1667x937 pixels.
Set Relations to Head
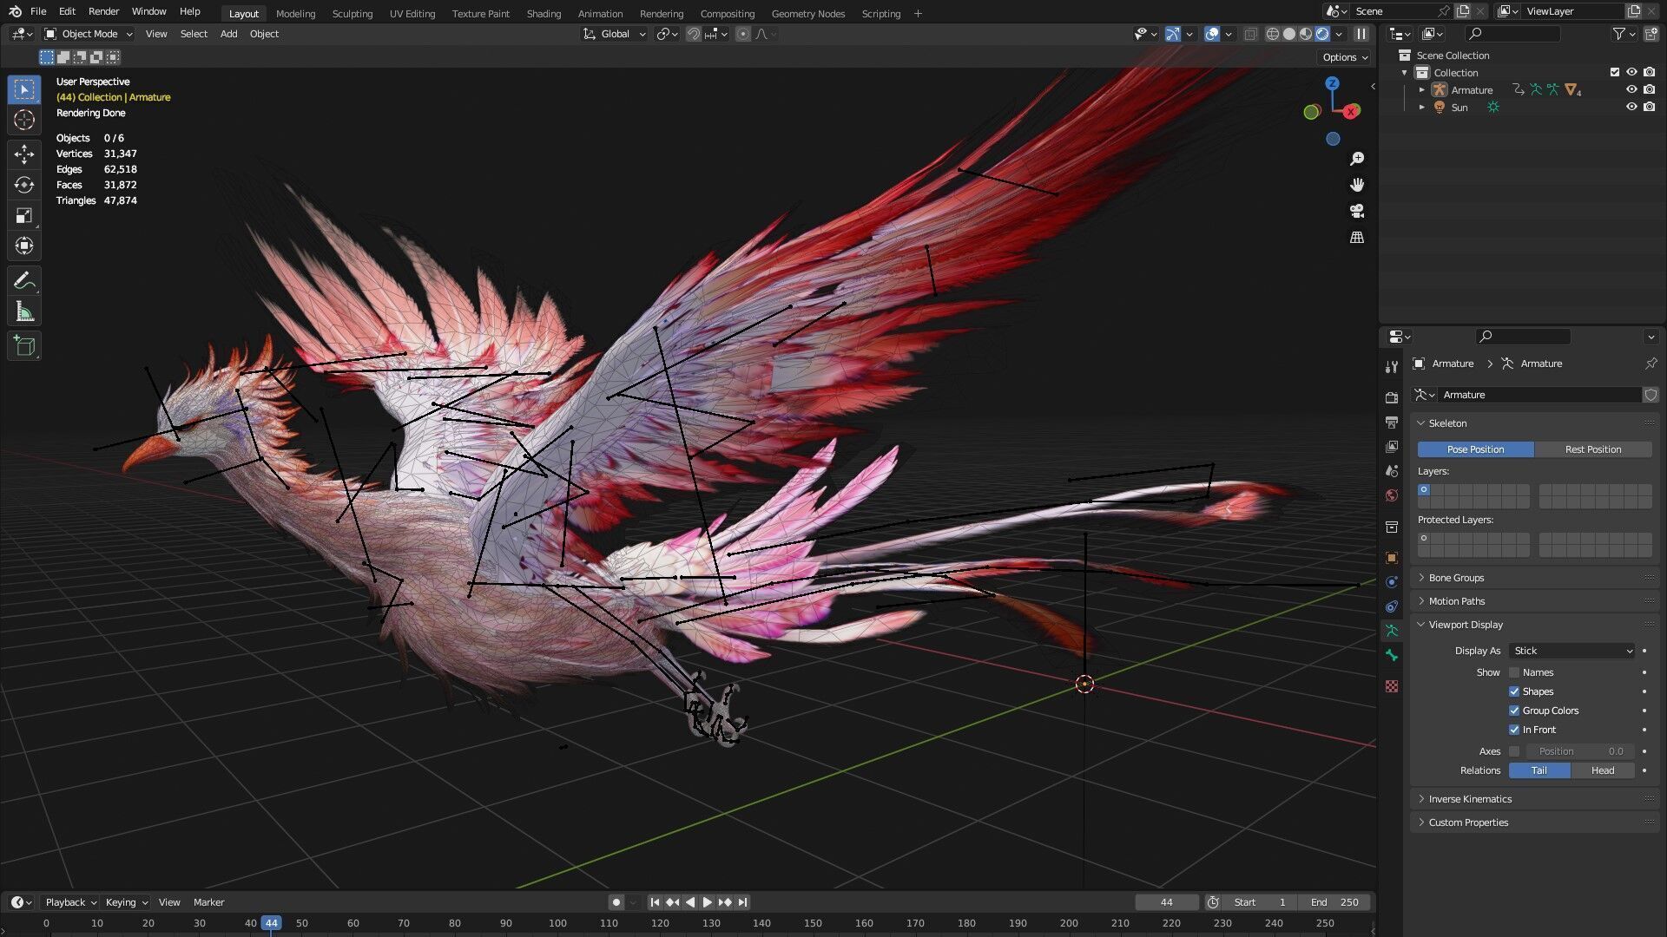(1603, 770)
